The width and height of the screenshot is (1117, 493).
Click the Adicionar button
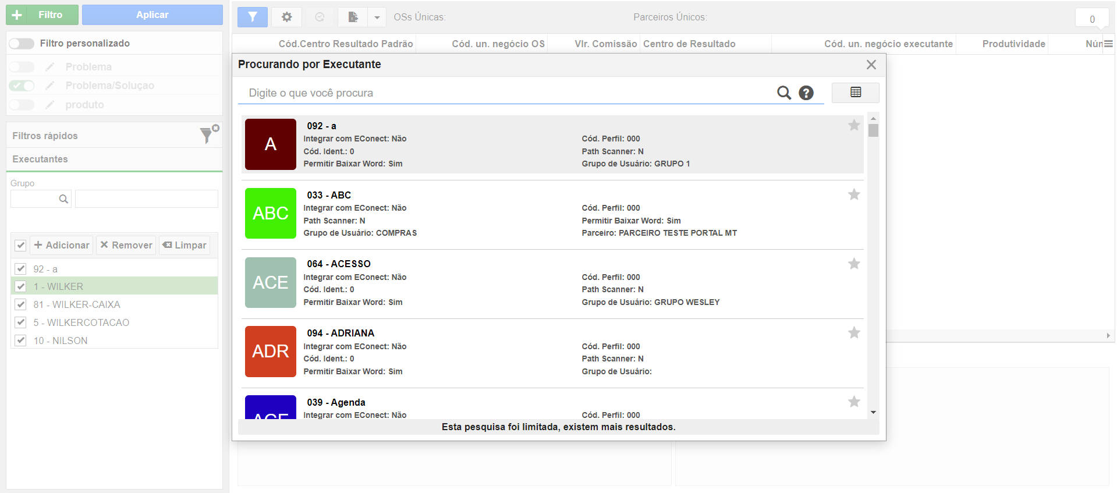[x=62, y=245]
